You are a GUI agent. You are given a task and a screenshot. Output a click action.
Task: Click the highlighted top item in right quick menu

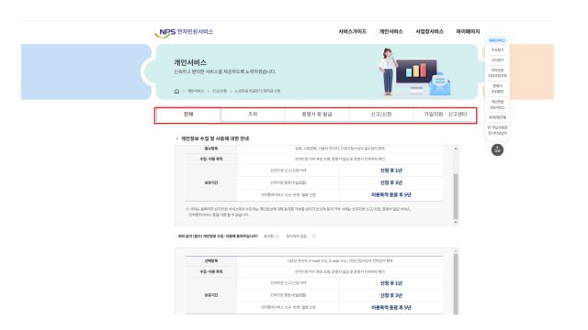point(497,40)
